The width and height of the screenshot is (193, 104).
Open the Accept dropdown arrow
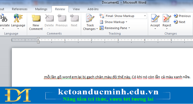tap(155, 29)
